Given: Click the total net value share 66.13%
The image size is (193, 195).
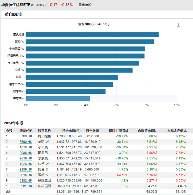Looking at the screenshot, I should point(181,191).
